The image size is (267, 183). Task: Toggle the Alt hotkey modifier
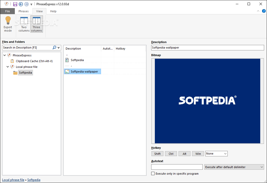185,154
